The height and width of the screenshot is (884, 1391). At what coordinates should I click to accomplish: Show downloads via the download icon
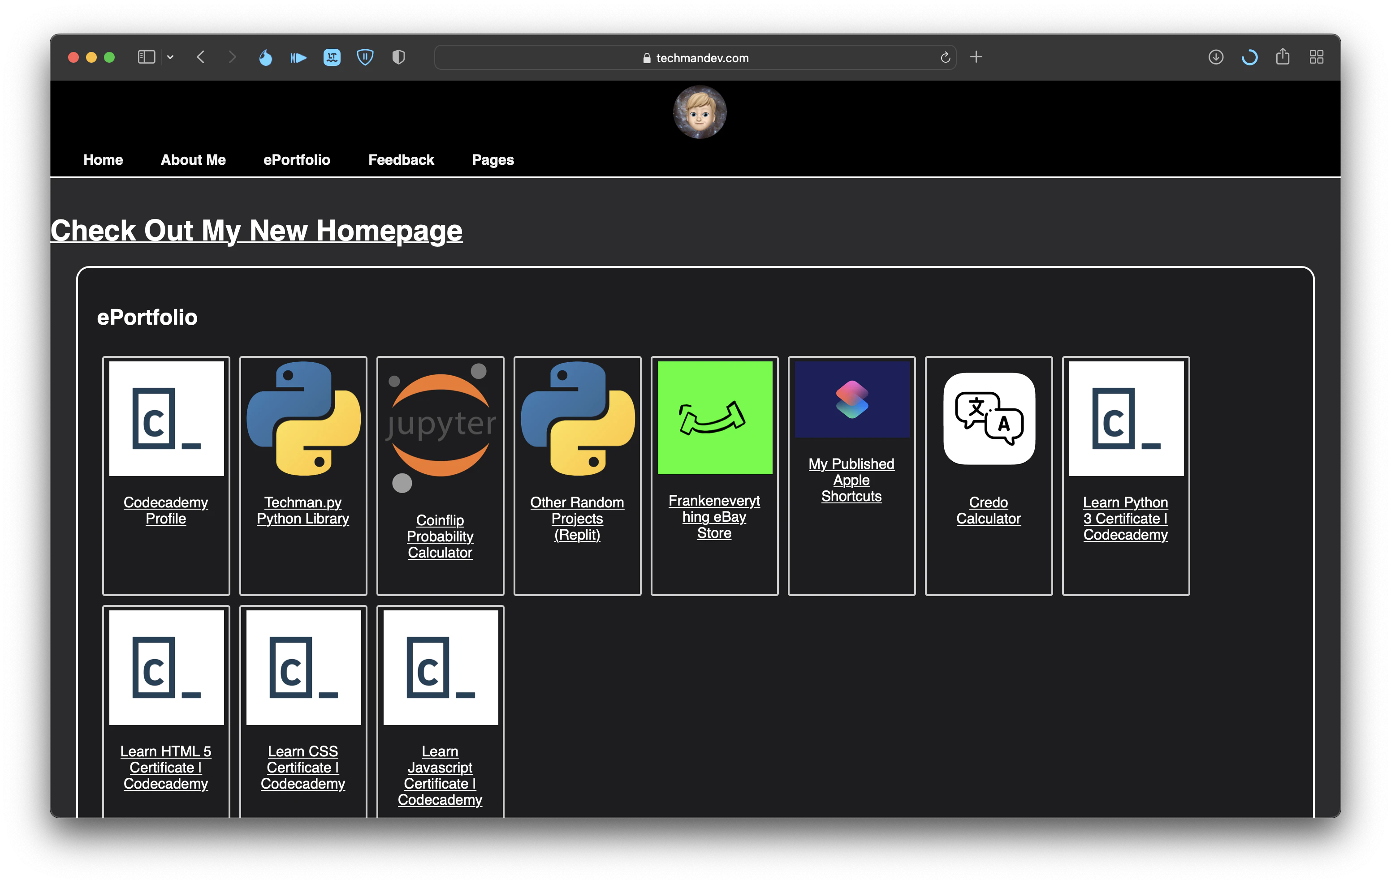point(1215,57)
